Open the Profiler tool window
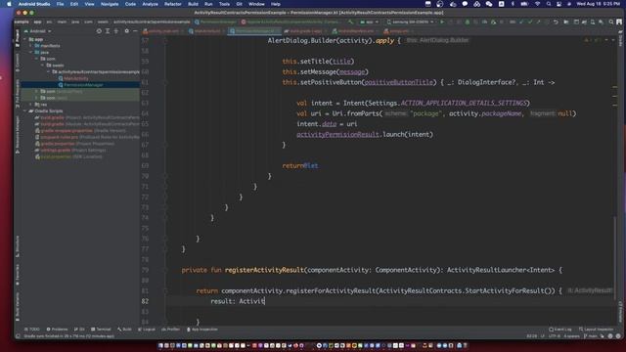626x352 pixels. (x=170, y=330)
